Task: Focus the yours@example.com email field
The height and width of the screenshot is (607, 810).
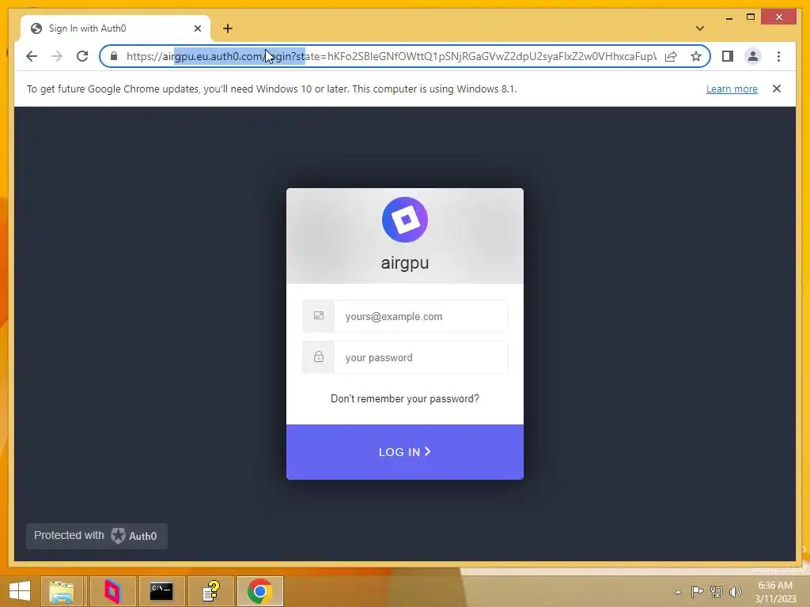Action: (421, 316)
